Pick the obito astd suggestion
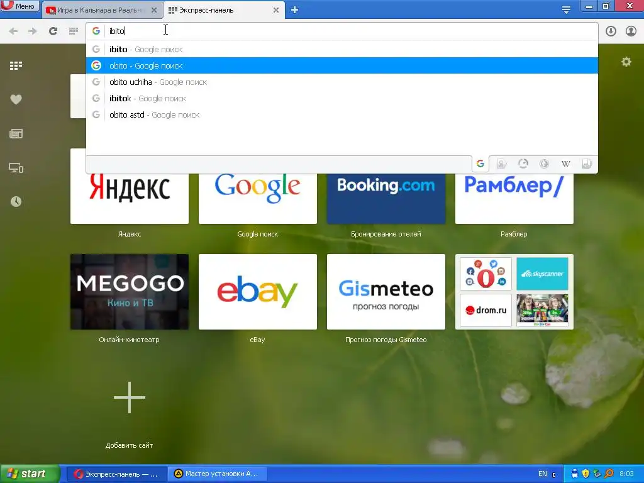The height and width of the screenshot is (483, 644). coord(341,115)
